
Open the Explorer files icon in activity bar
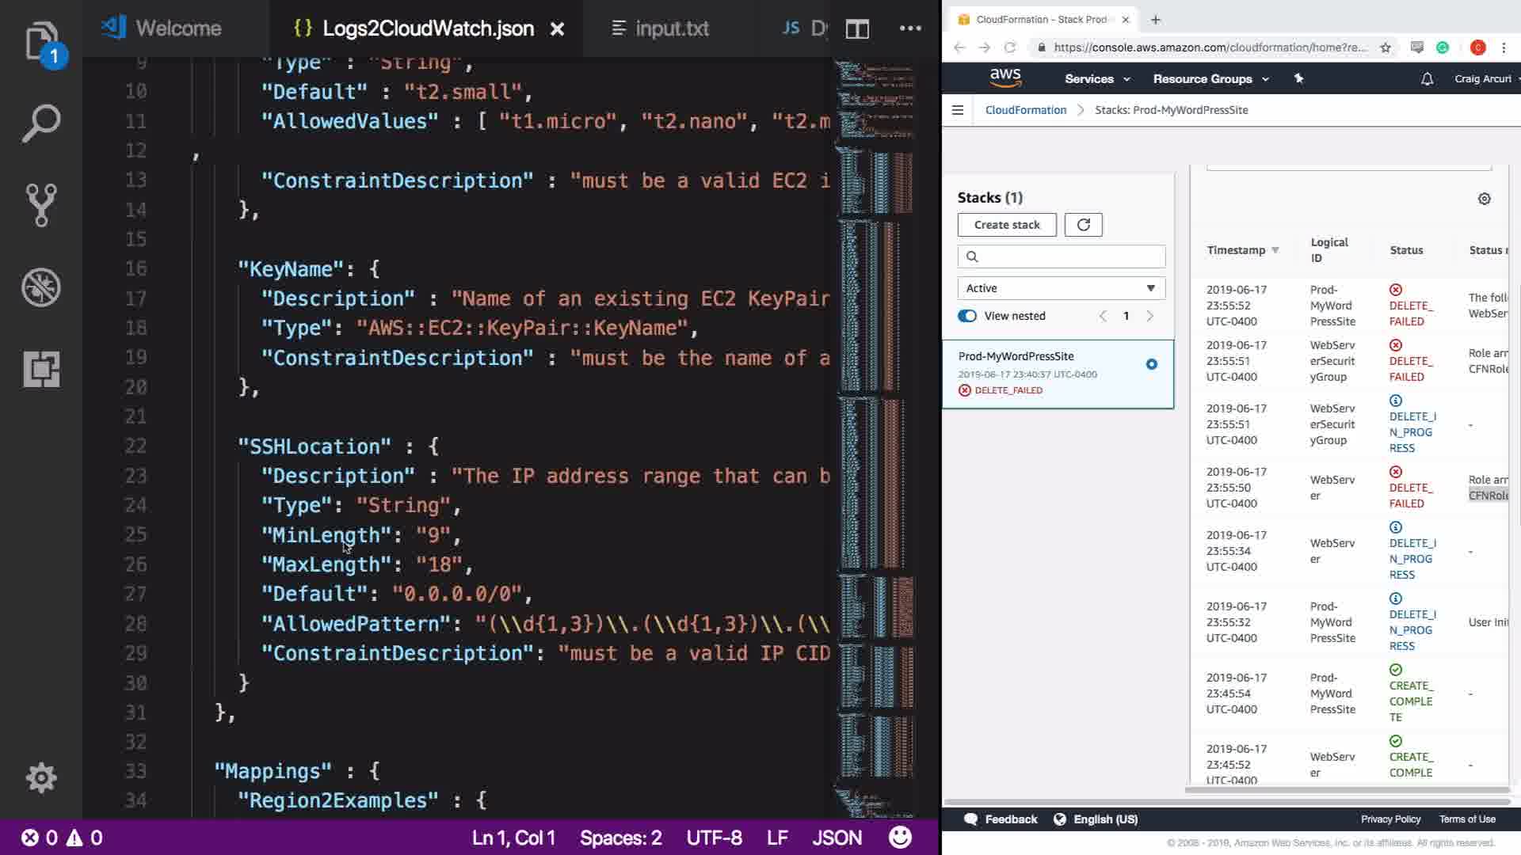pos(41,41)
